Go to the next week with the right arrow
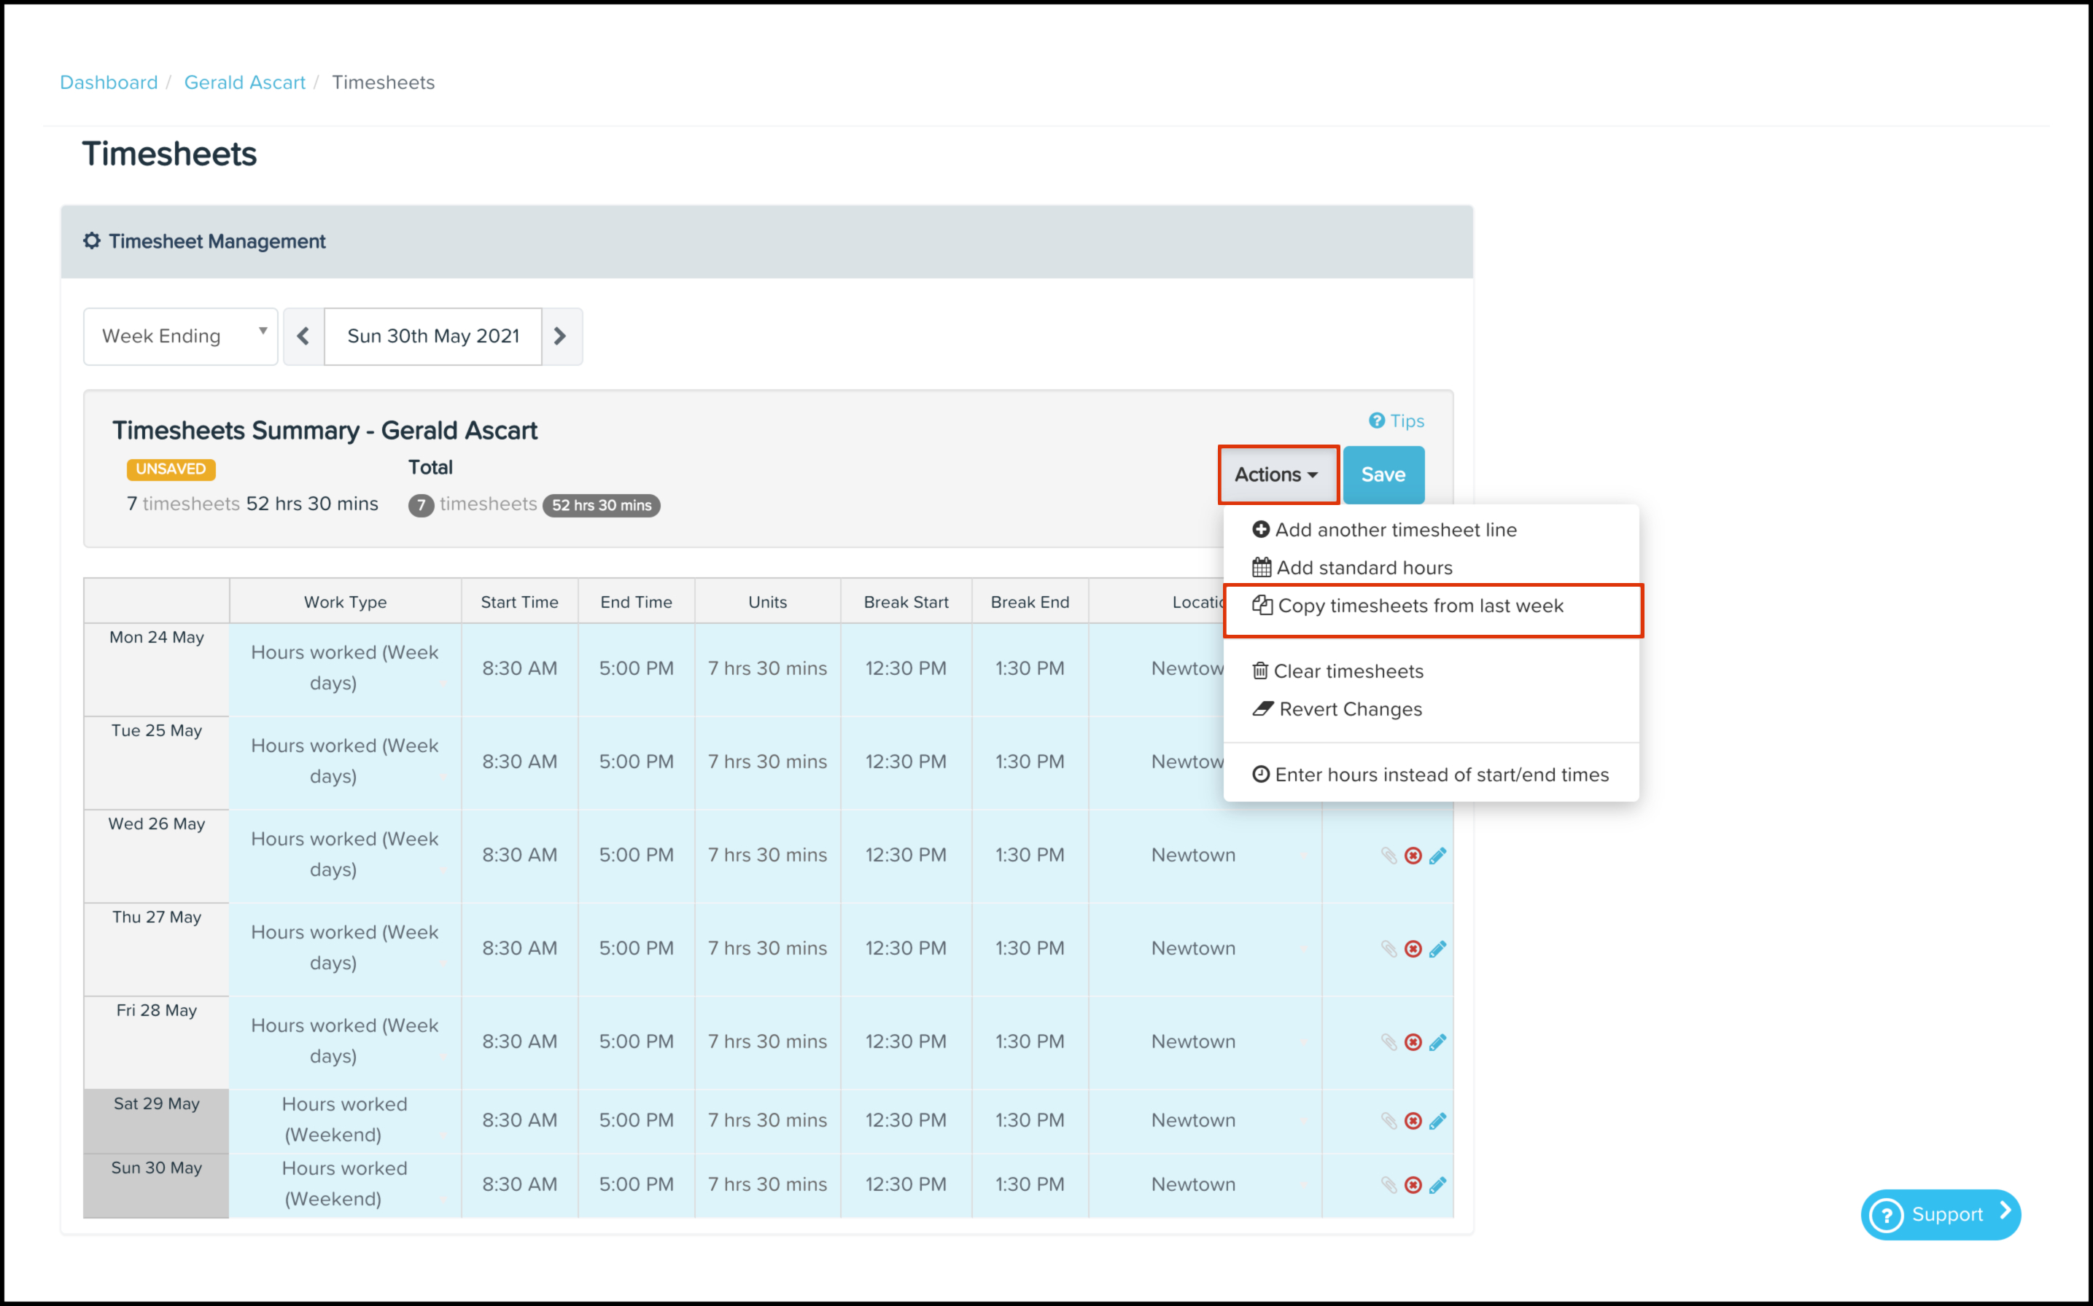Image resolution: width=2093 pixels, height=1306 pixels. pos(561,336)
